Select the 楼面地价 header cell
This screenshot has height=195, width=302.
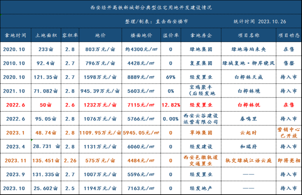pyautogui.click(x=141, y=35)
